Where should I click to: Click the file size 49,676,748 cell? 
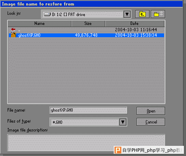[86, 35]
